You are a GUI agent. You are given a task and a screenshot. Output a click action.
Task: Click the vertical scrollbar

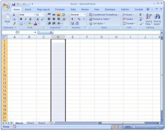coord(162,75)
